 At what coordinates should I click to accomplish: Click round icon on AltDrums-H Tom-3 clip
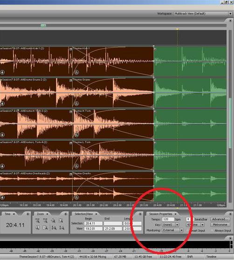(x=2, y=135)
